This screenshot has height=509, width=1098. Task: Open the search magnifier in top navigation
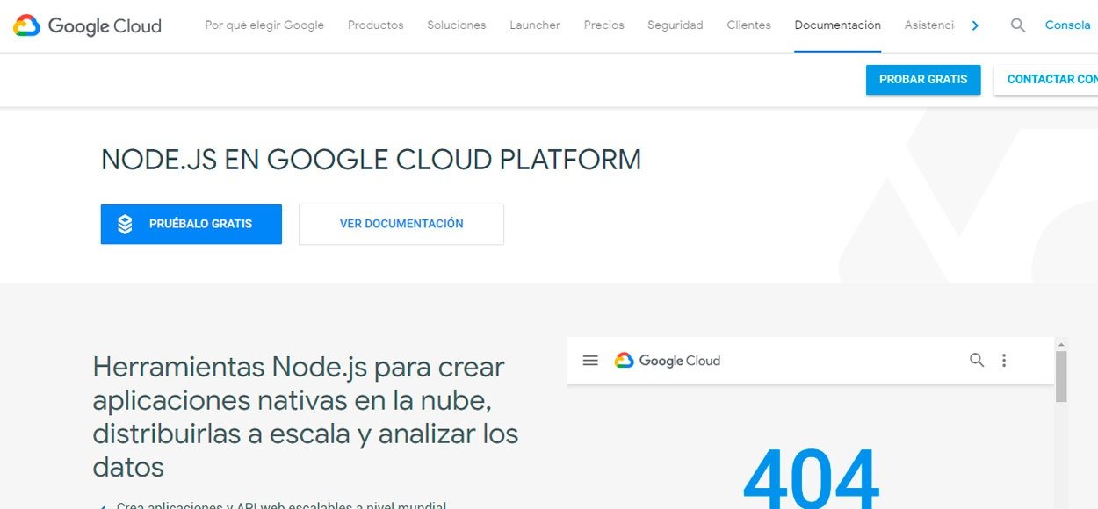tap(1018, 25)
